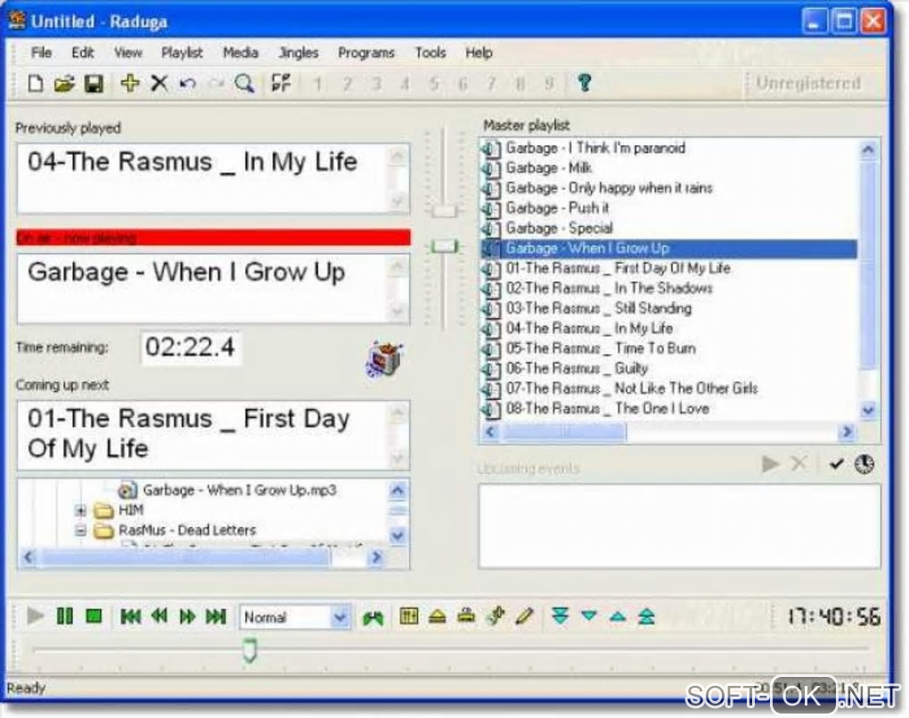Pause playback button

click(65, 616)
